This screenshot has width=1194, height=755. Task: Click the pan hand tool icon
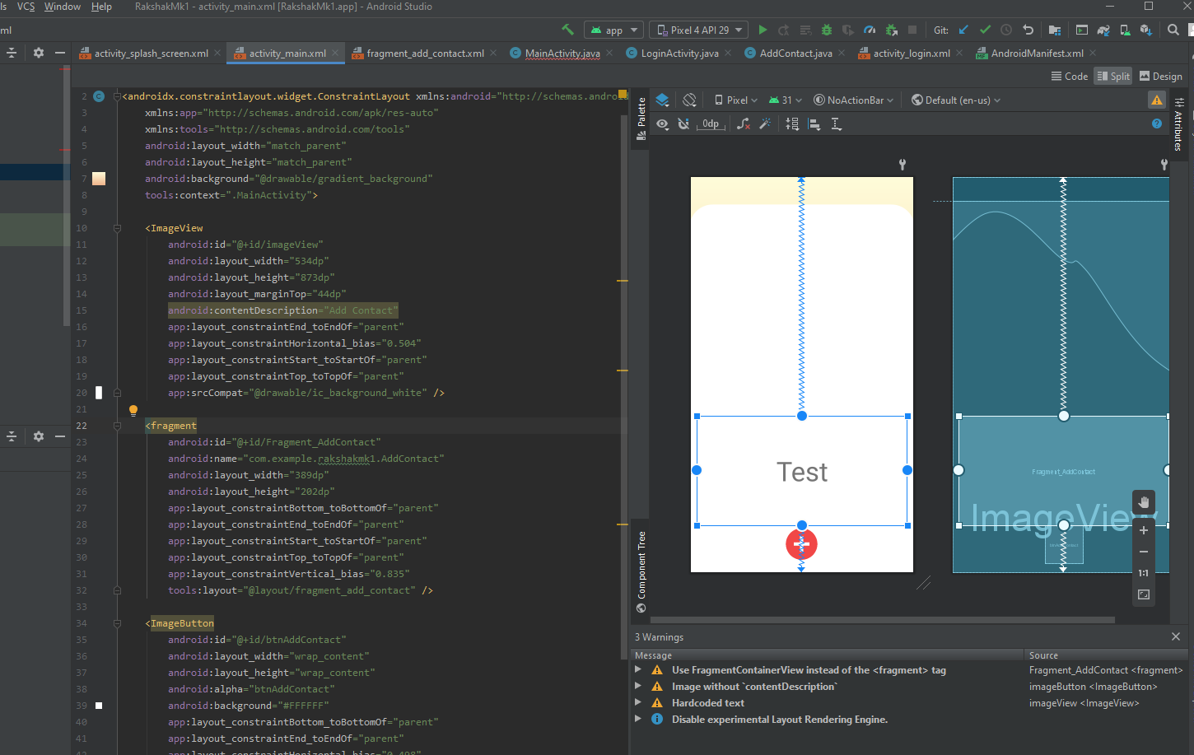coord(1144,501)
